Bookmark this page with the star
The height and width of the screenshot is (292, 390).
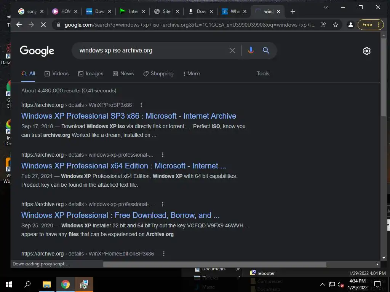coord(336,25)
